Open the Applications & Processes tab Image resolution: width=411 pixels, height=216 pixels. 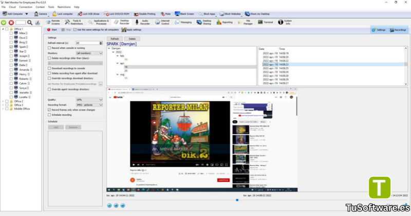point(99,22)
